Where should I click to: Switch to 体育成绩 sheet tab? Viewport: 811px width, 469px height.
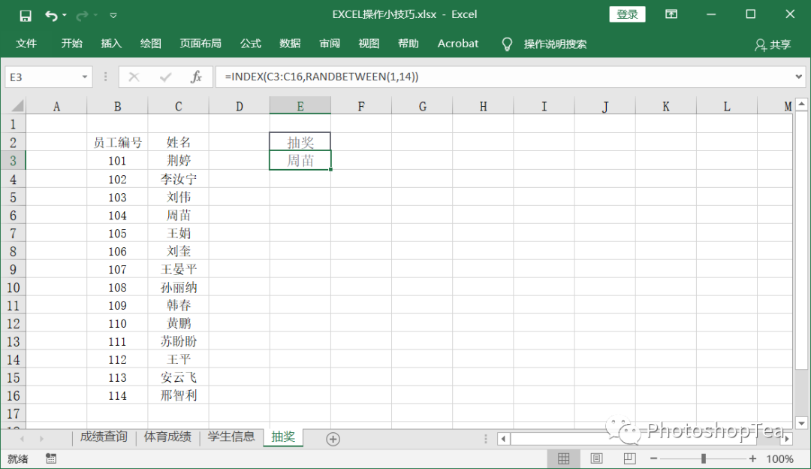[167, 437]
